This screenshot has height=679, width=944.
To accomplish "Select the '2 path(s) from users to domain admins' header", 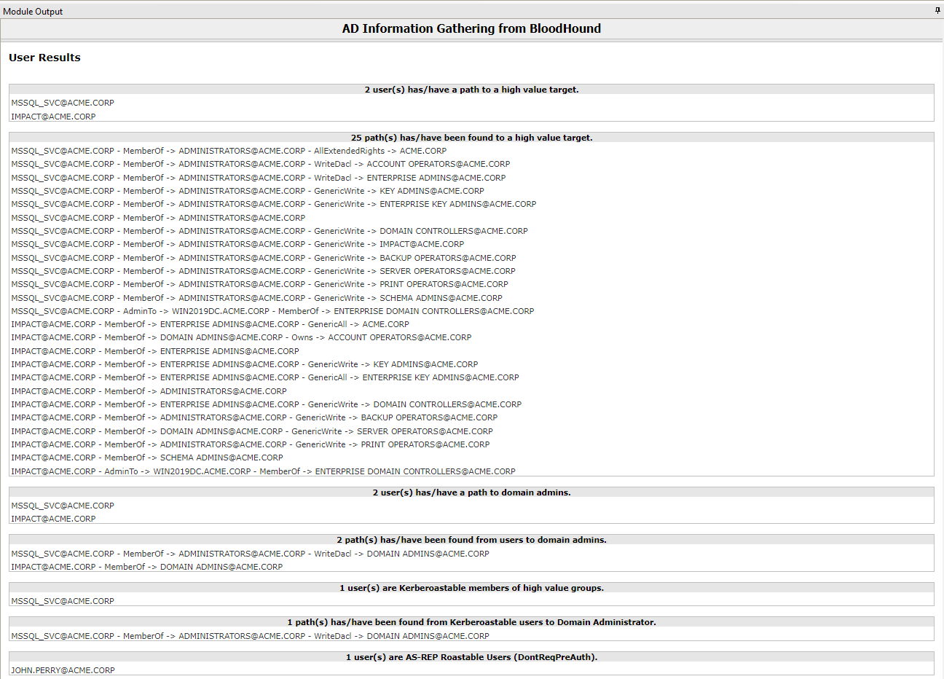I will (x=471, y=540).
